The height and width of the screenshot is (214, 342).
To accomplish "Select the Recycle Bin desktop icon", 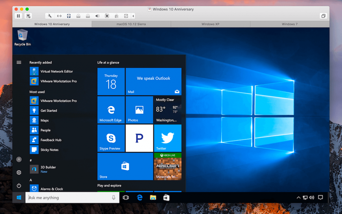I will click(22, 37).
